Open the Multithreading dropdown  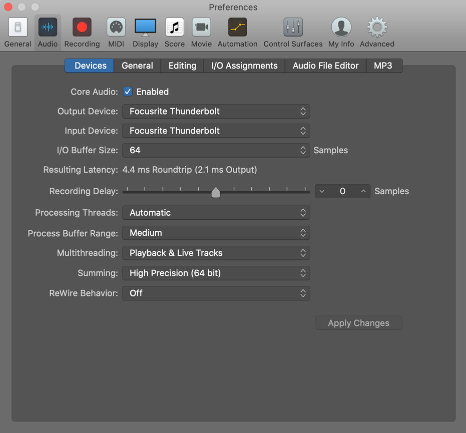tap(216, 253)
